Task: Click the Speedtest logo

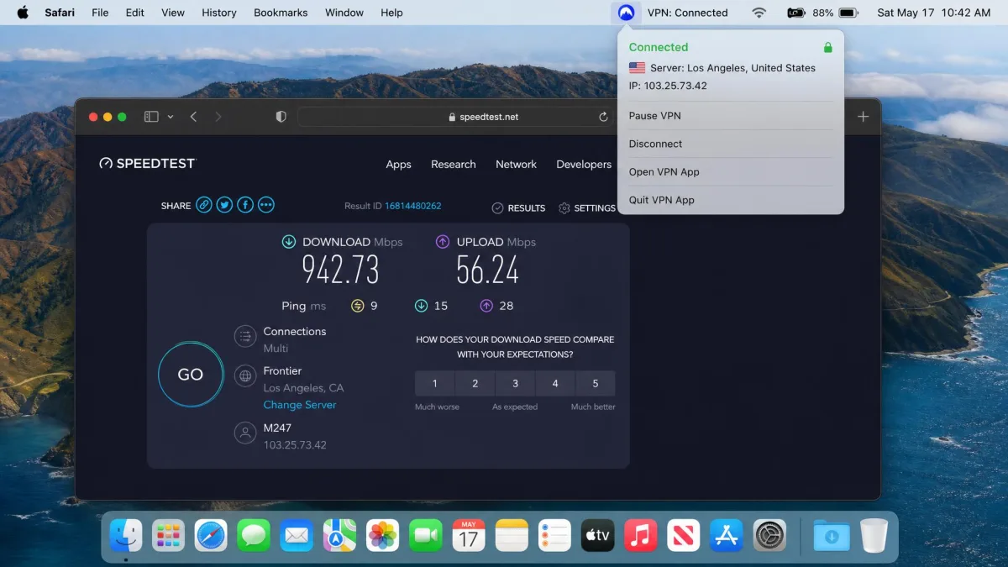Action: tap(147, 164)
